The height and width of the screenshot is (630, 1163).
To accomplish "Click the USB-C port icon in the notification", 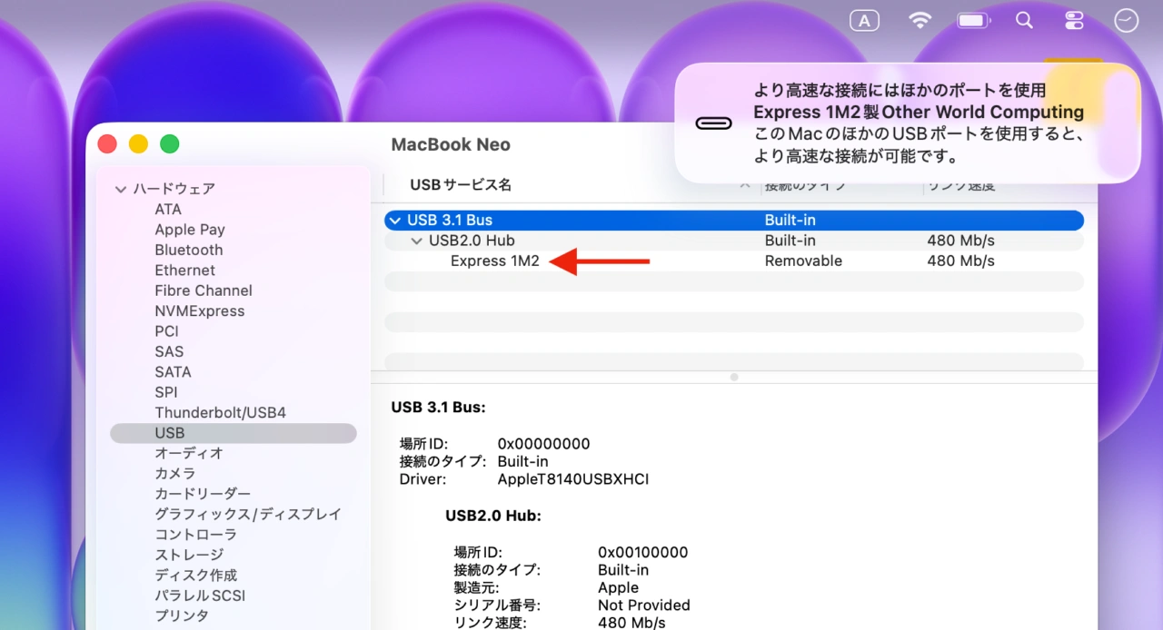I will (714, 122).
